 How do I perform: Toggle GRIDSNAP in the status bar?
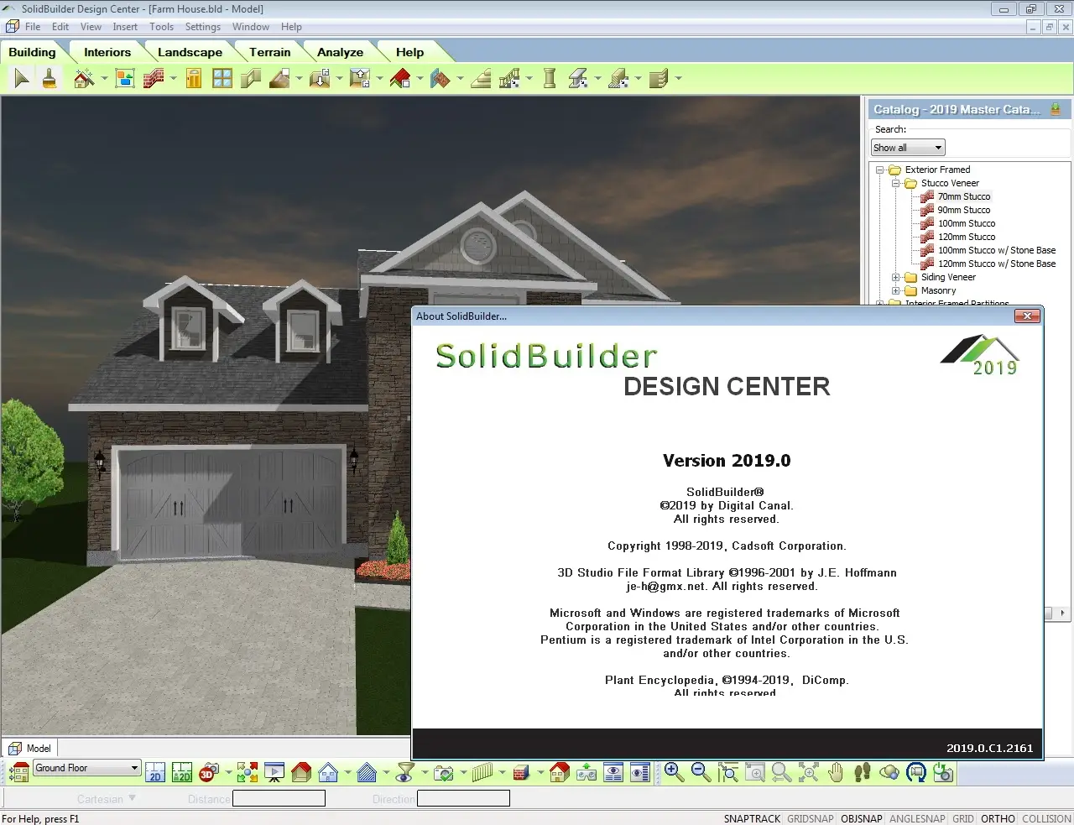[x=811, y=818]
